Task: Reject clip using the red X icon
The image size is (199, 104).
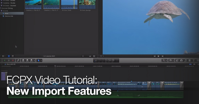Action: pyautogui.click(x=13, y=61)
